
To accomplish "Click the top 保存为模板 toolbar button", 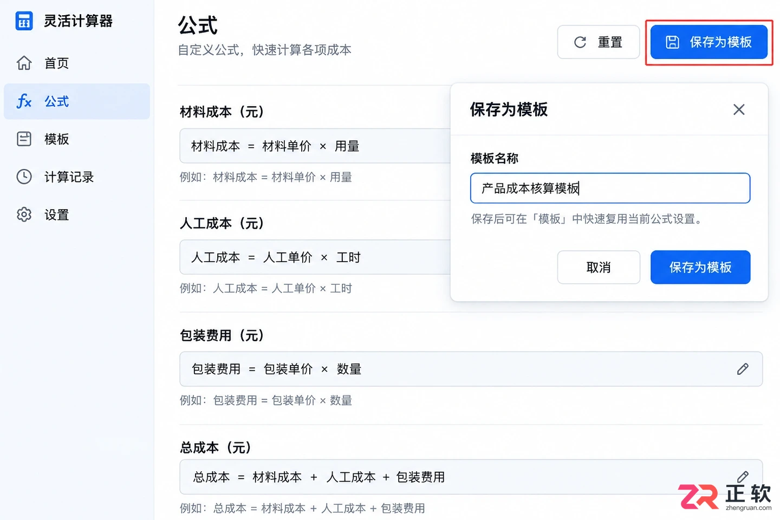I will pyautogui.click(x=708, y=42).
